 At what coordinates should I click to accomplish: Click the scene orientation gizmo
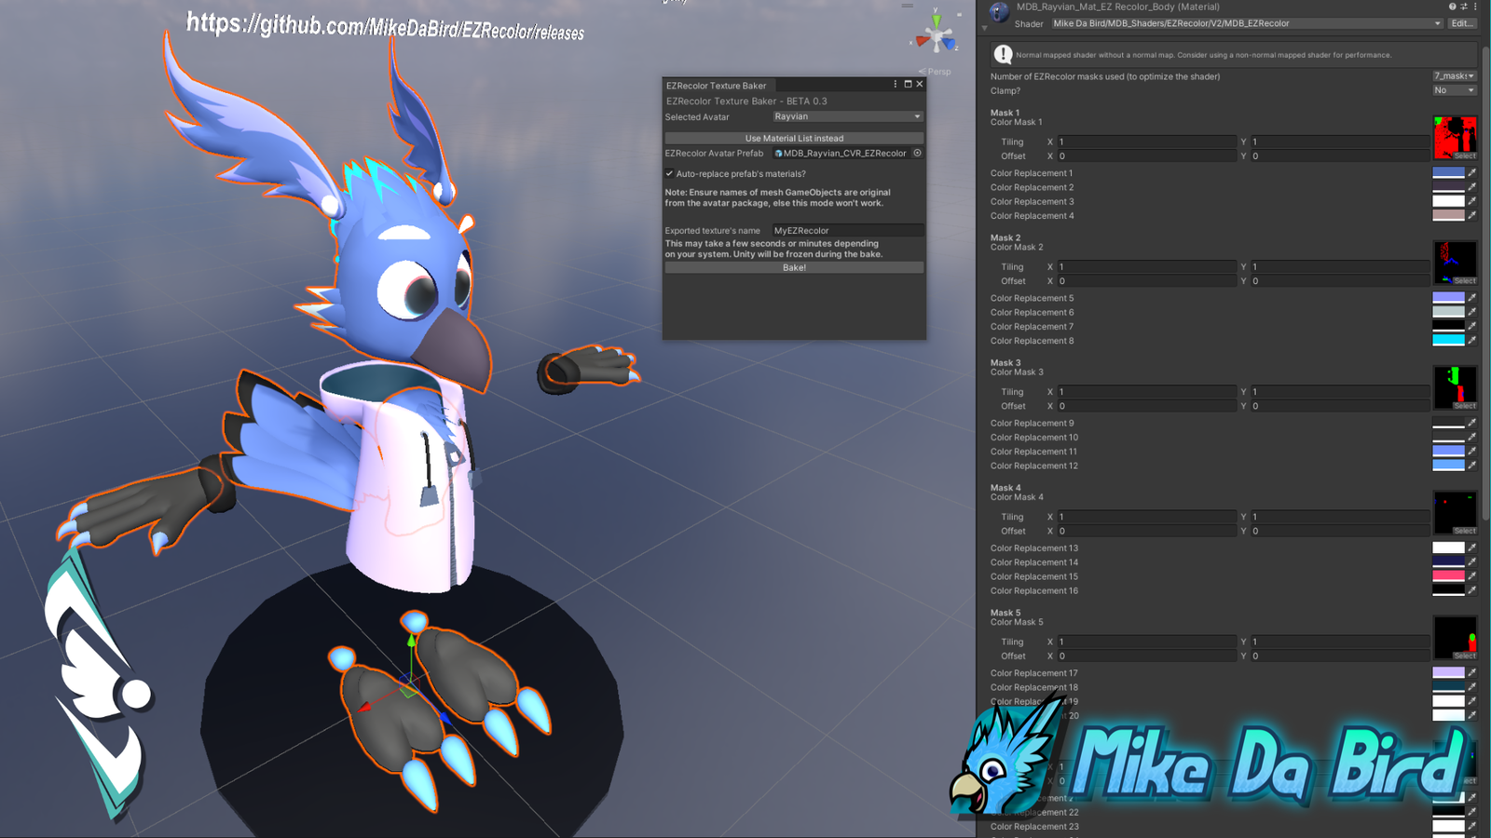(x=936, y=35)
